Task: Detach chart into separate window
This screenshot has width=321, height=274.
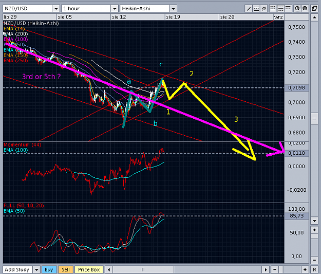Action: click(x=314, y=9)
